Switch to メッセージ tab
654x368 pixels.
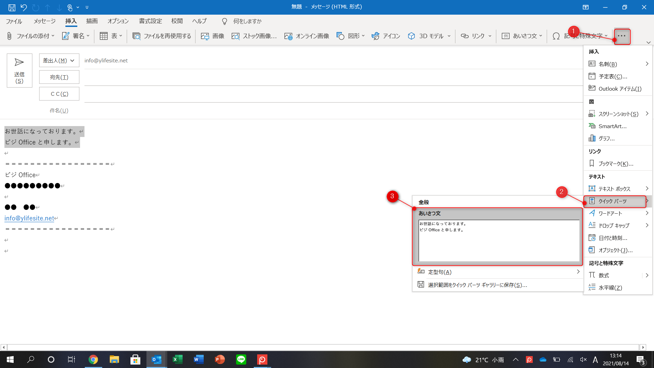pyautogui.click(x=45, y=21)
